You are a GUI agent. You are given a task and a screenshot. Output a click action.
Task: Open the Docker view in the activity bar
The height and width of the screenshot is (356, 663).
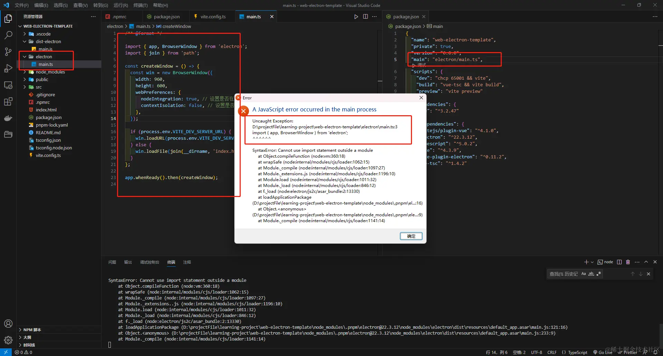8,118
